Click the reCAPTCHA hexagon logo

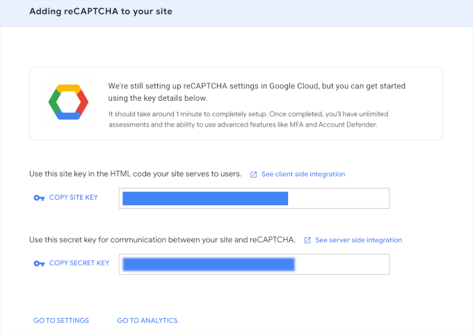coord(68,104)
